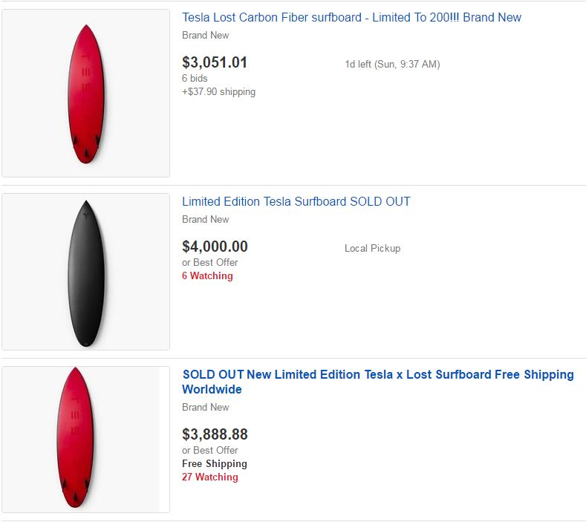The image size is (586, 522).
Task: Click 'Free Shipping' on the third listing
Action: pos(215,463)
